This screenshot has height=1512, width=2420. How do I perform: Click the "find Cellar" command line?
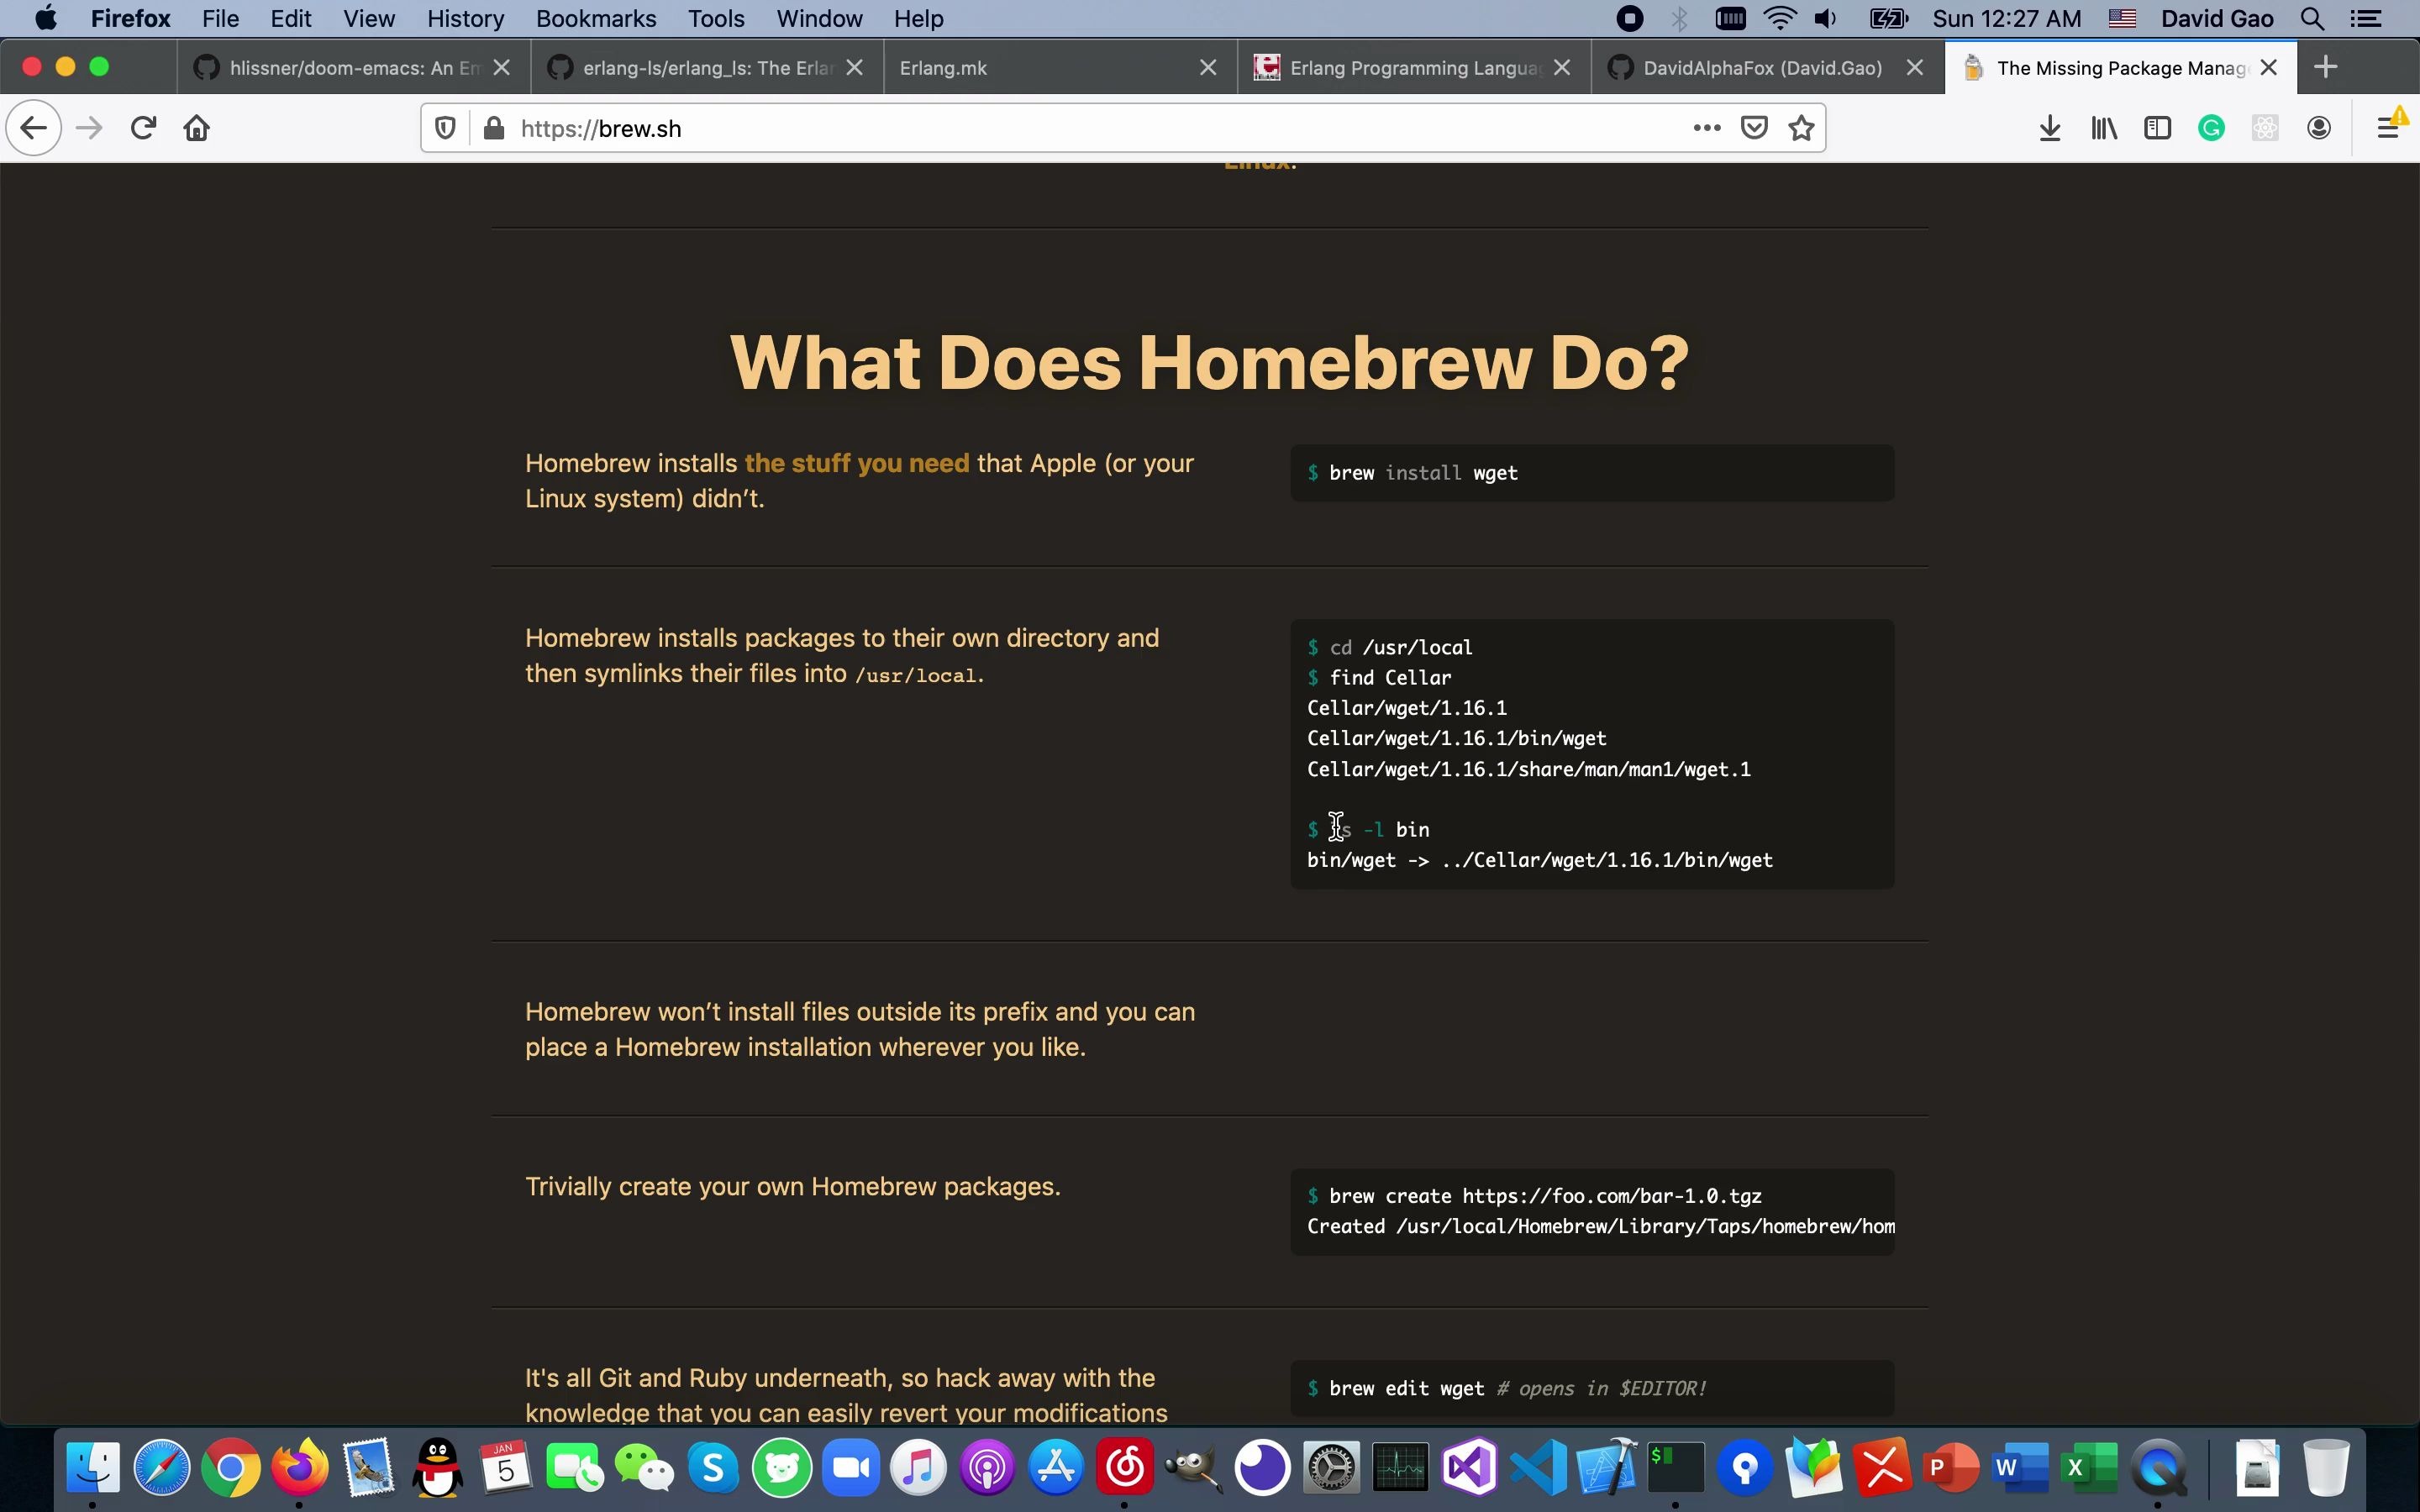pos(1379,678)
